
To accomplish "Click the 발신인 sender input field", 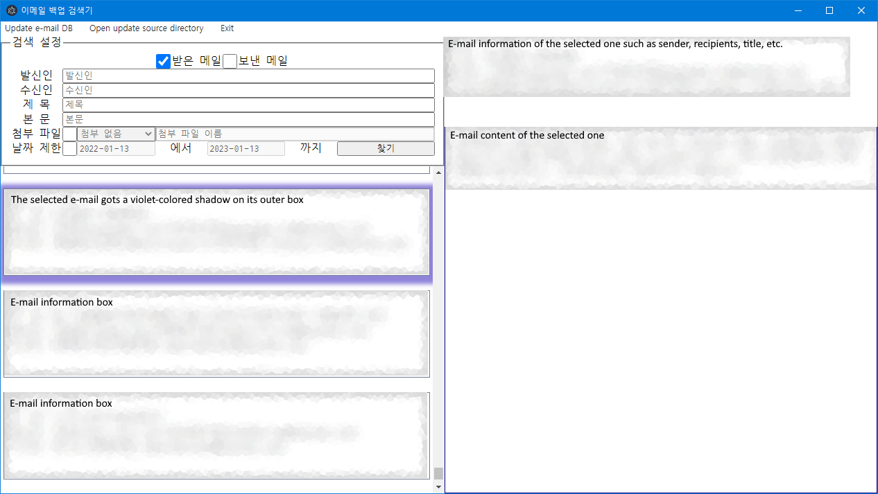I will 248,76.
